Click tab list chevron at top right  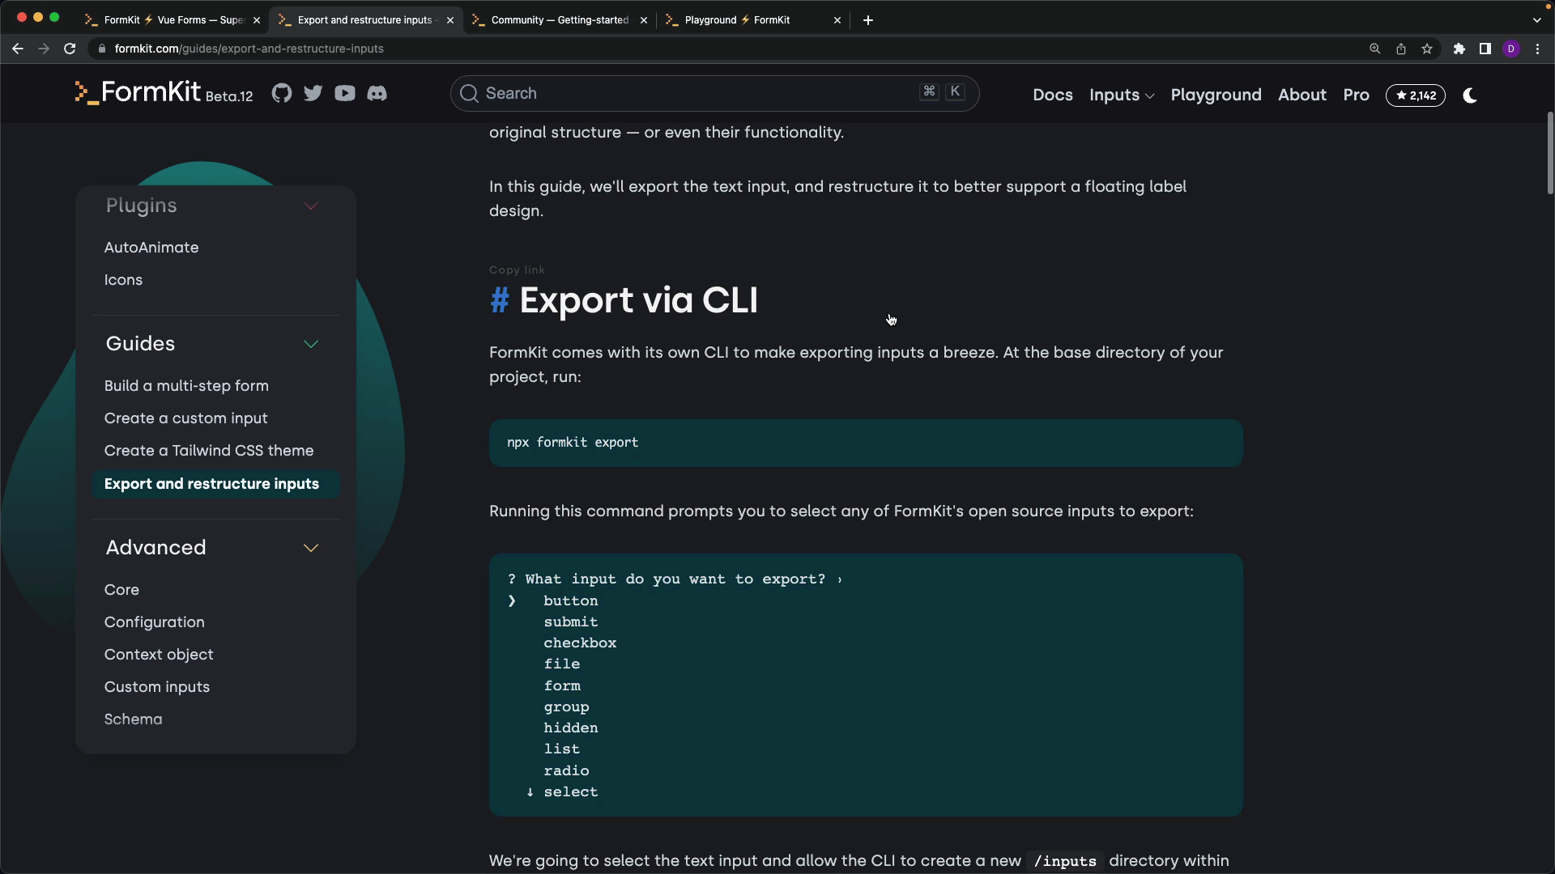[1536, 20]
